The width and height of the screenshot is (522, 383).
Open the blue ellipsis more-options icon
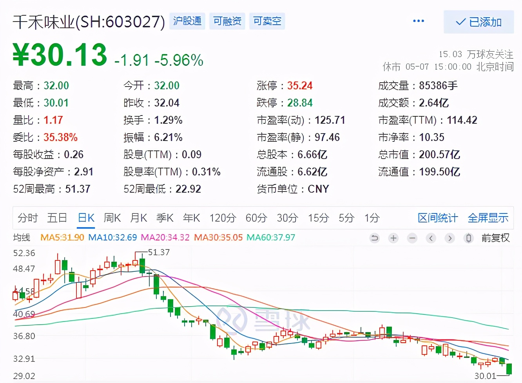pos(418,20)
